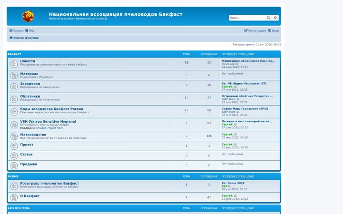
Task: Open HashLook user profile
Action: click(228, 64)
